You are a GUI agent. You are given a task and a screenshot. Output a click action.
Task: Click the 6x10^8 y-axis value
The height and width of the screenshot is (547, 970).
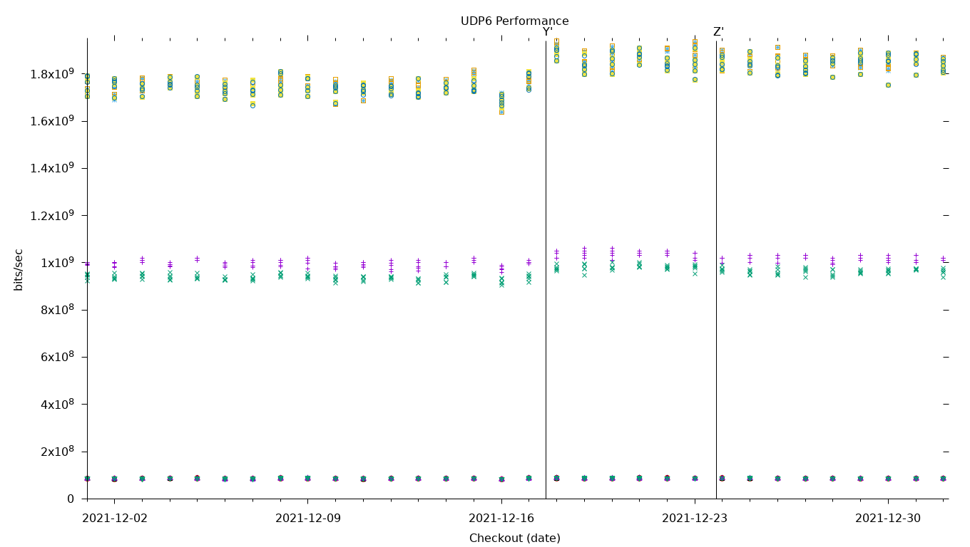click(x=58, y=356)
